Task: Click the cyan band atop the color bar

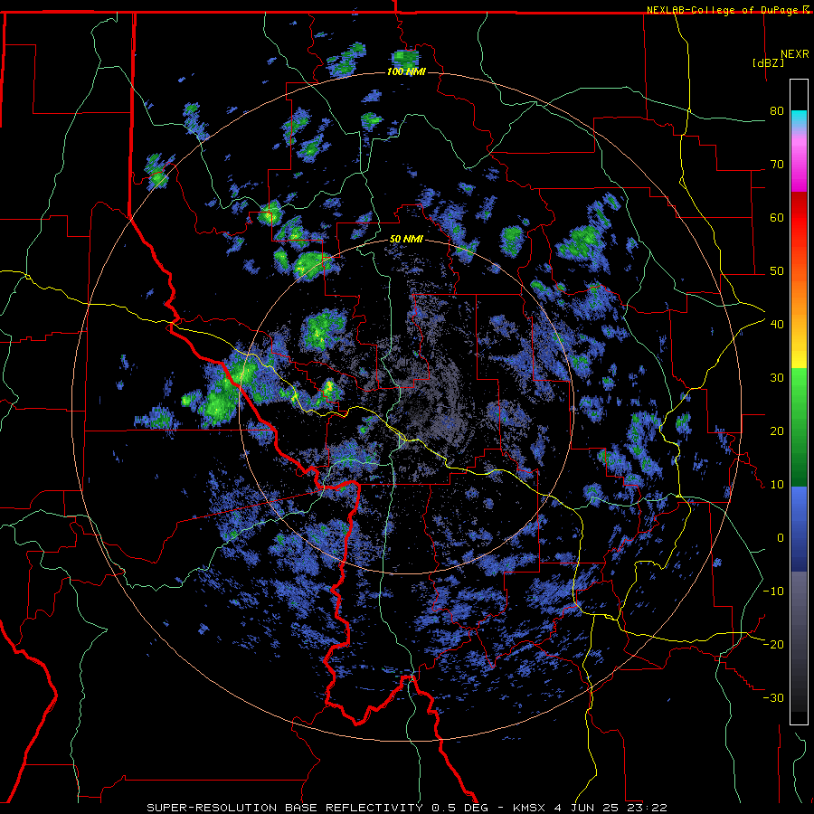Action: tap(799, 119)
